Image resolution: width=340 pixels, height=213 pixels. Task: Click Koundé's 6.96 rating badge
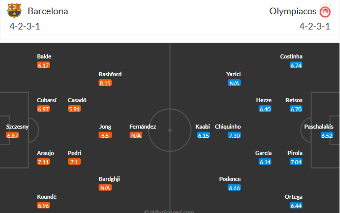tap(44, 205)
